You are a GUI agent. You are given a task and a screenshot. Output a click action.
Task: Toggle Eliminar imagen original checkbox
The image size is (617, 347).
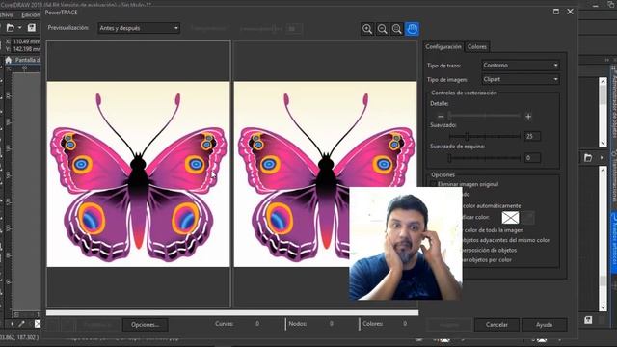433,184
